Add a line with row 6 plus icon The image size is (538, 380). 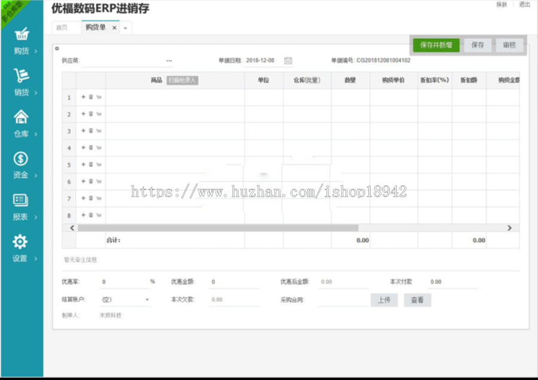click(x=83, y=181)
